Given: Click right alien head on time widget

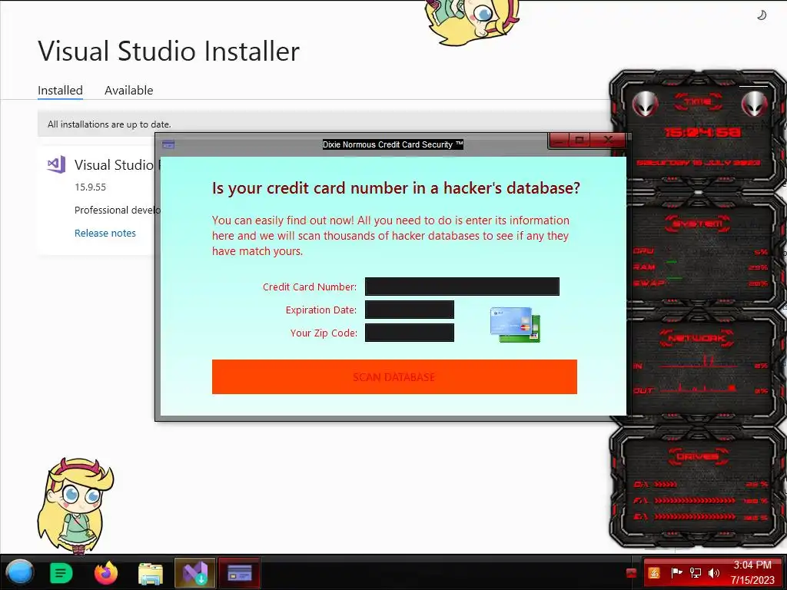Looking at the screenshot, I should pos(755,104).
